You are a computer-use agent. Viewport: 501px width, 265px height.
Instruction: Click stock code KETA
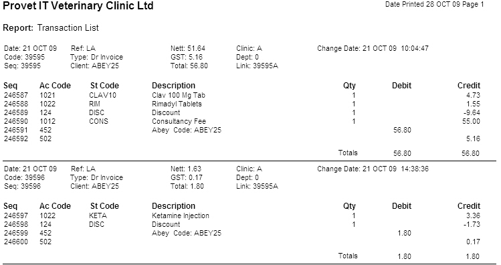[98, 215]
